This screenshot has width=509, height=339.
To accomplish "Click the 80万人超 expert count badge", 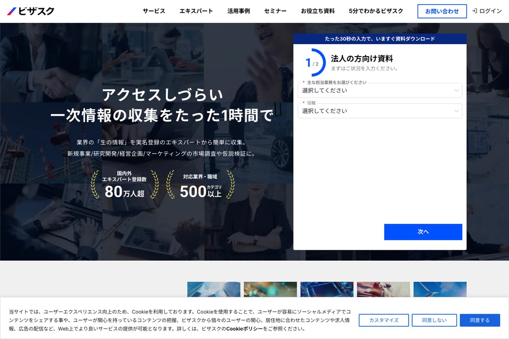I will (125, 185).
